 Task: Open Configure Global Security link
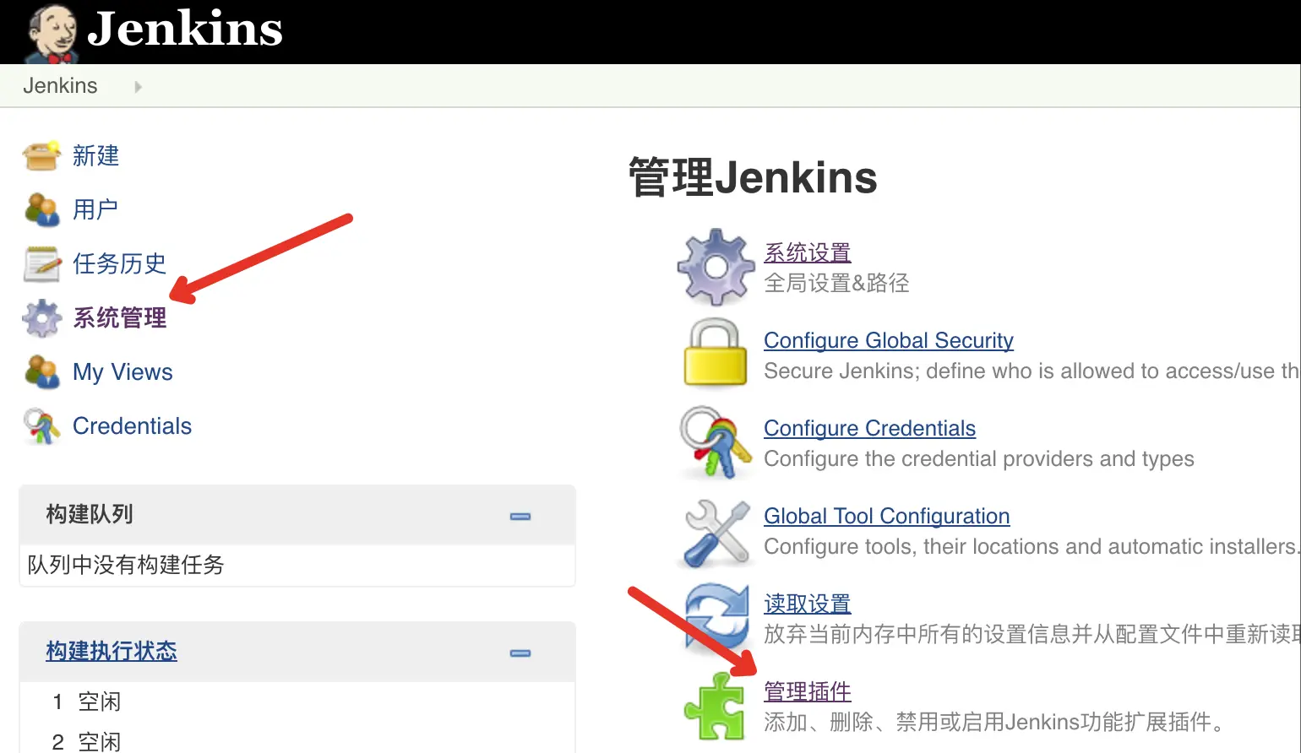point(888,340)
